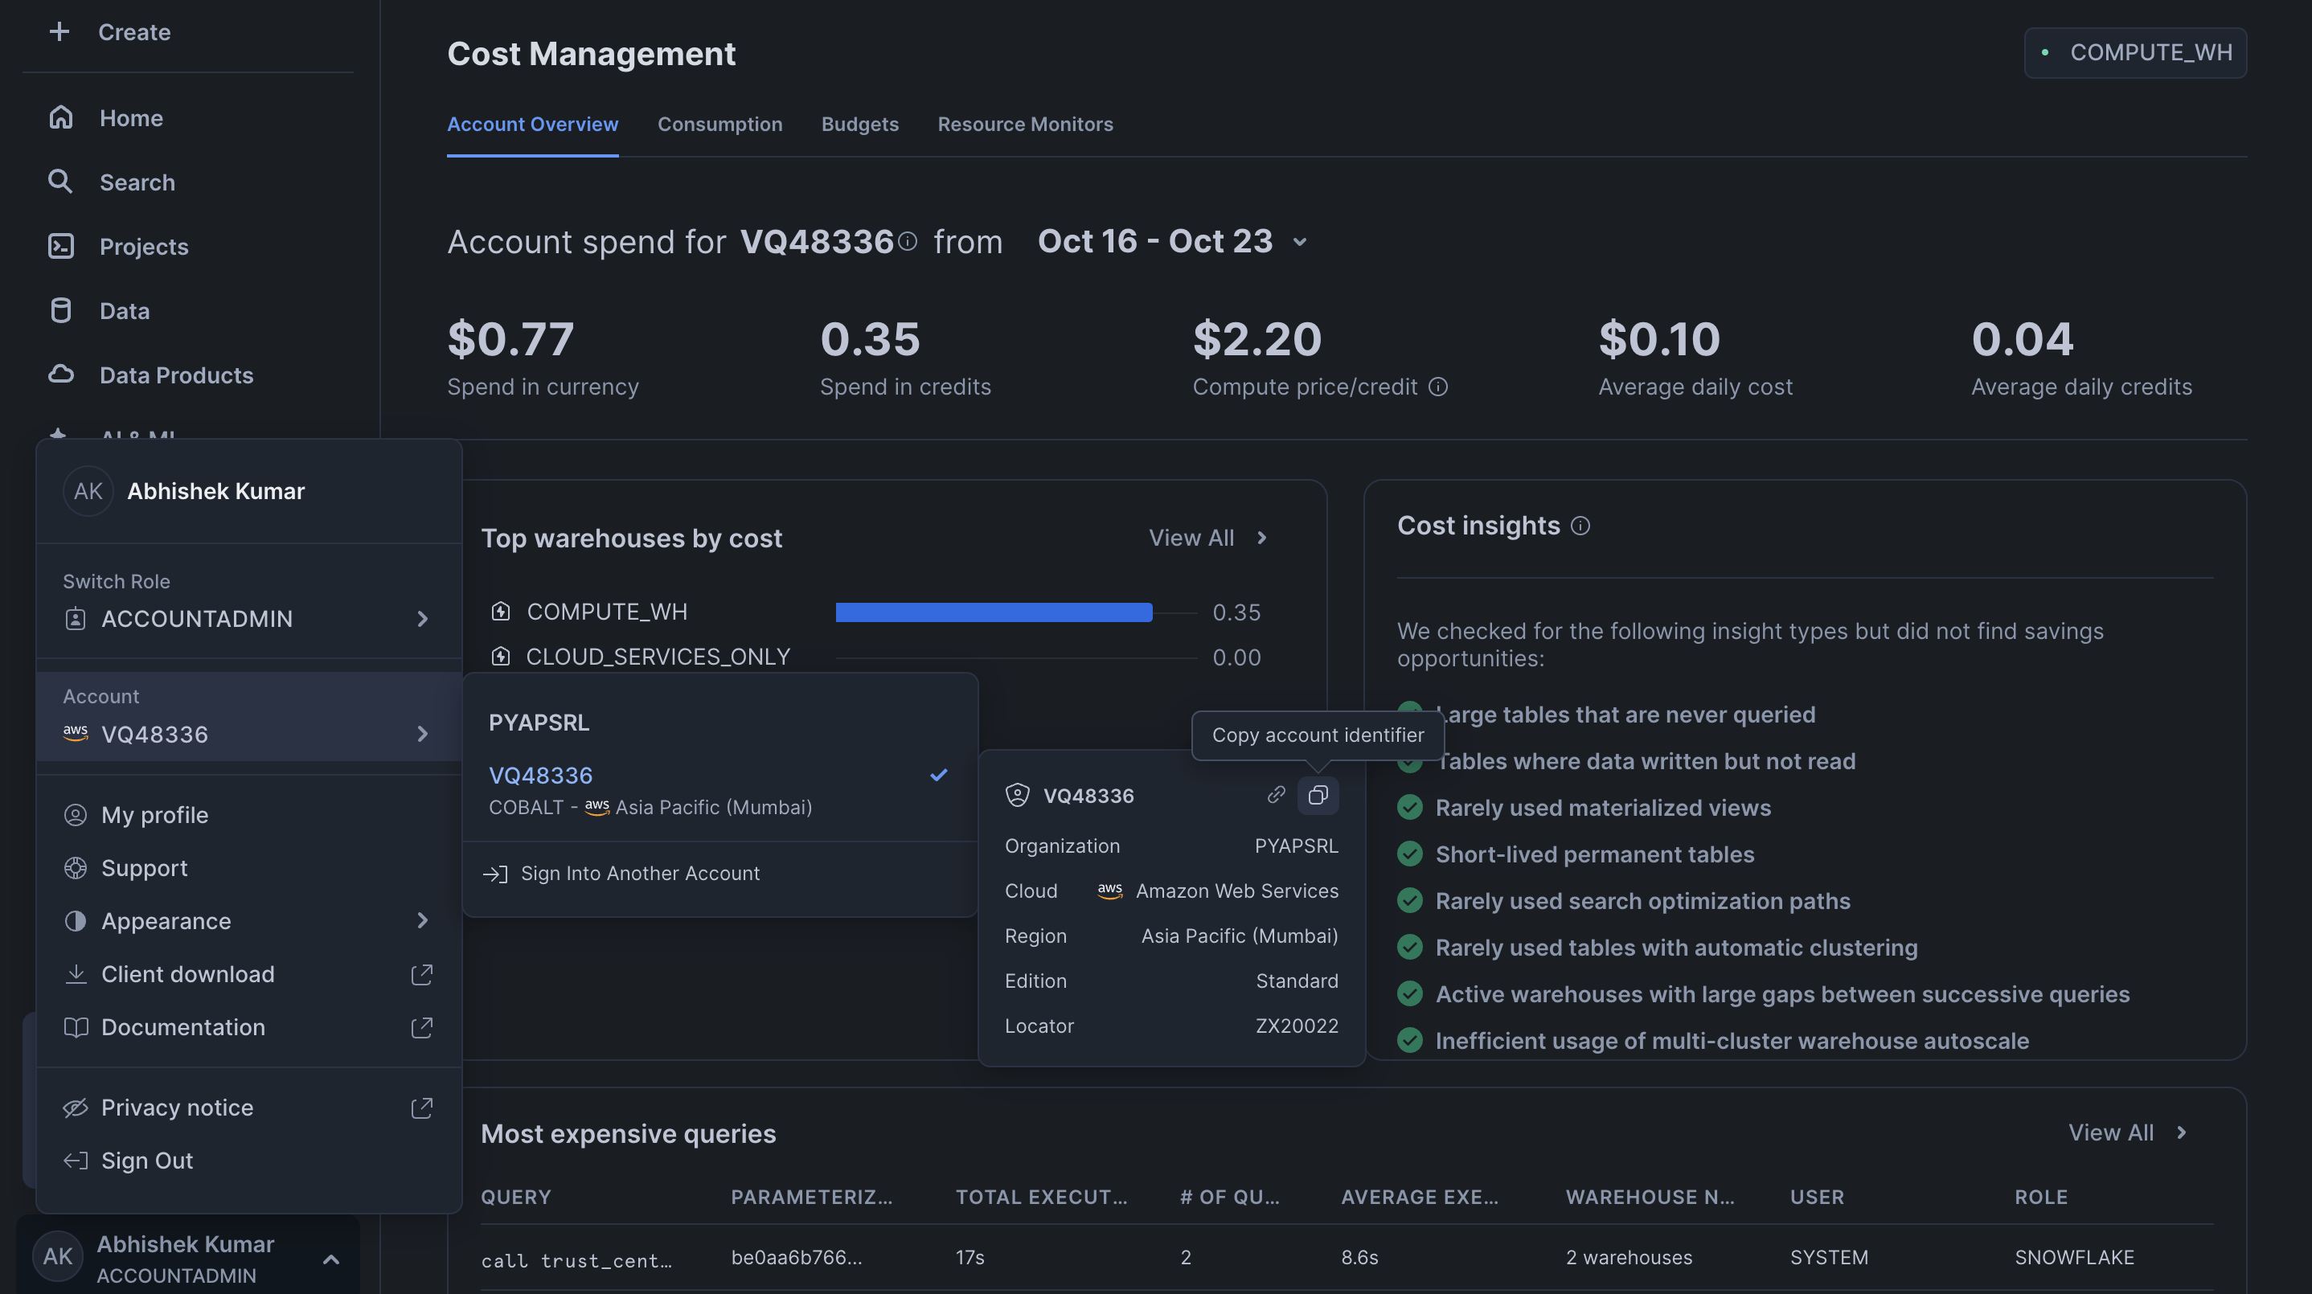The height and width of the screenshot is (1294, 2312).
Task: Click the Short-lived permanent tables checkmark
Action: click(1410, 854)
